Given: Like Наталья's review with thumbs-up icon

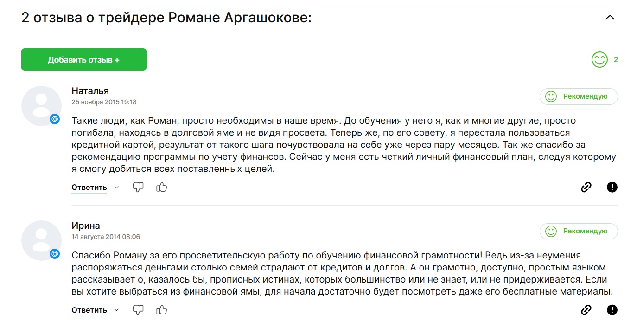Looking at the screenshot, I should (x=161, y=187).
